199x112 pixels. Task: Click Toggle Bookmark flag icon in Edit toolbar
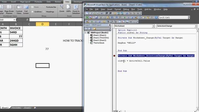point(127,13)
